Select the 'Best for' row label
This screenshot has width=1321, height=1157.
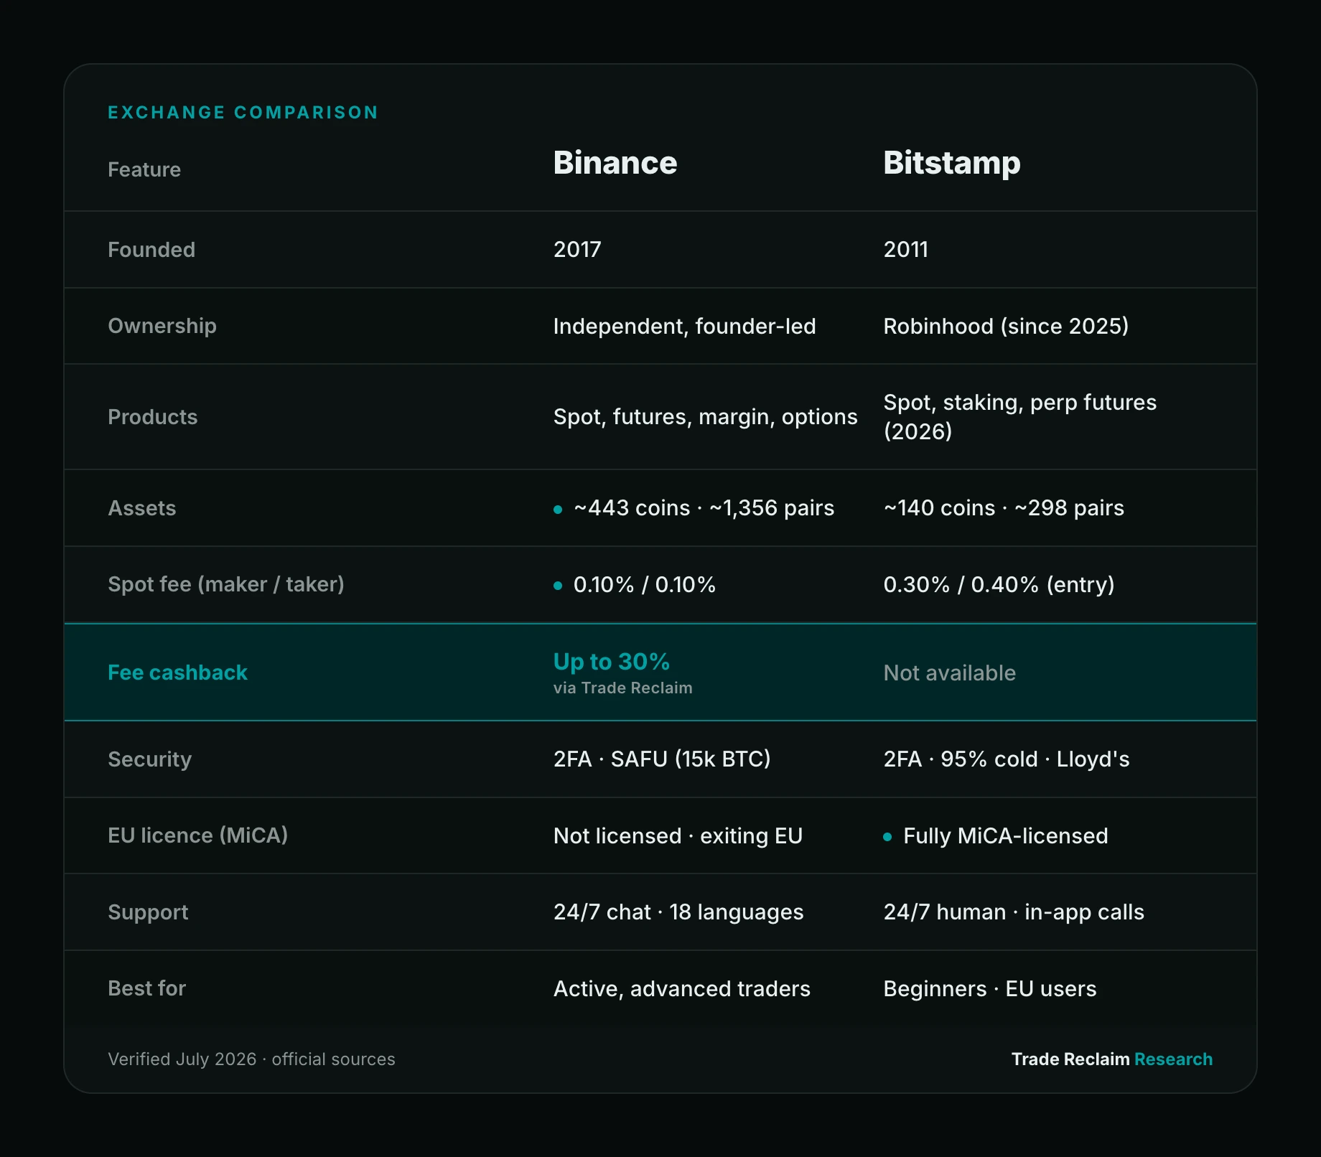tap(147, 988)
